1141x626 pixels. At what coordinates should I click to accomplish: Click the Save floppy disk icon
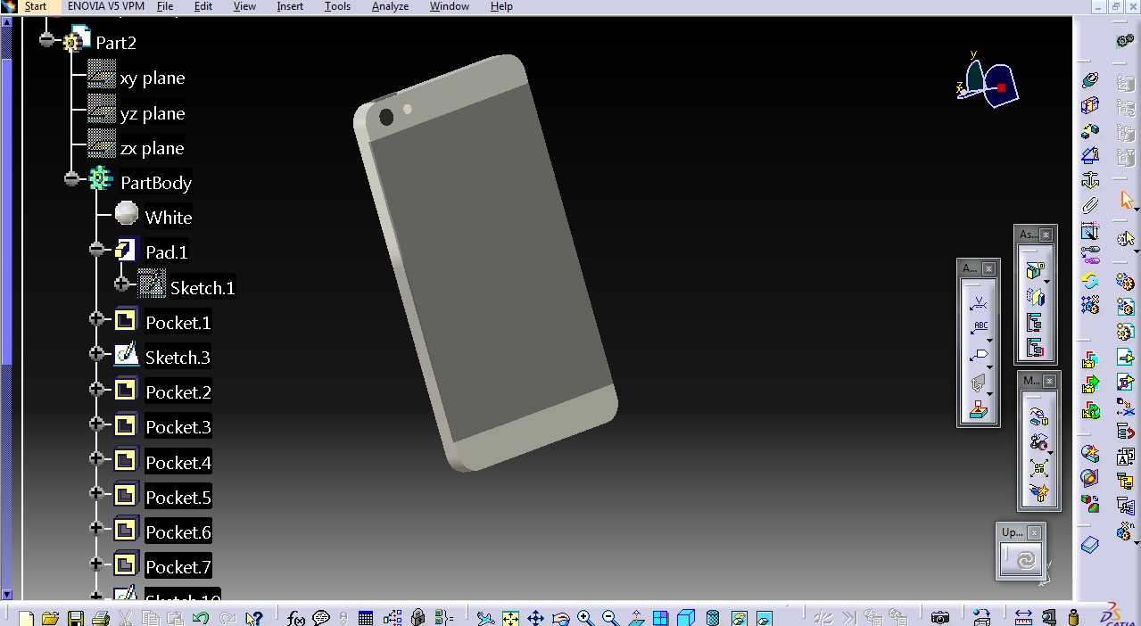[75, 618]
